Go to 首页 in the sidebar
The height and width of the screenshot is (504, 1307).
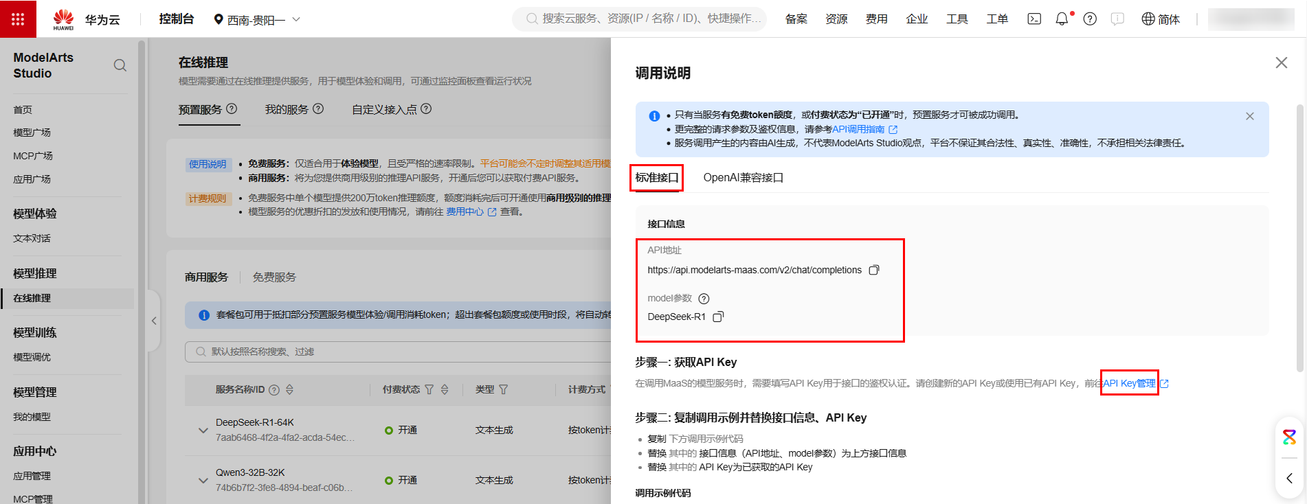23,110
